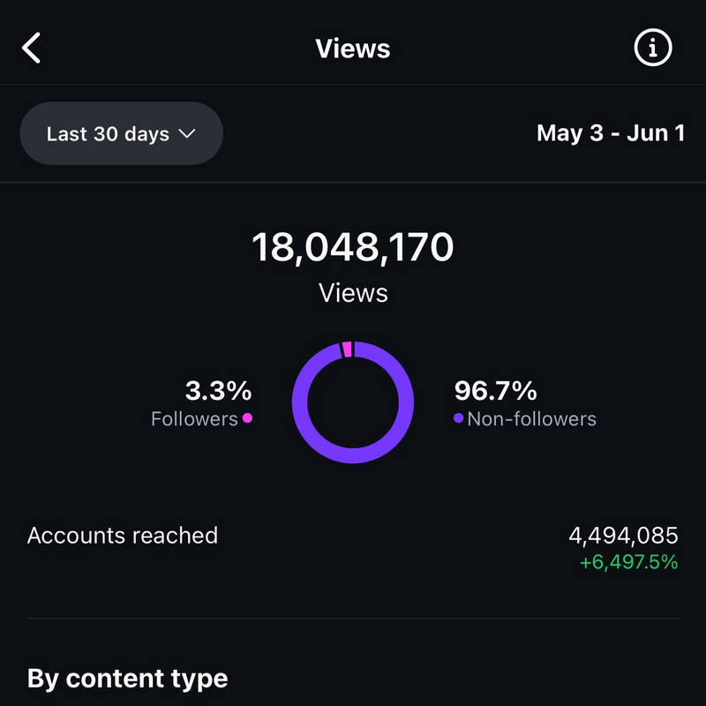Viewport: 706px width, 706px height.
Task: Click the chevron beside Last 30 days
Action: click(186, 133)
